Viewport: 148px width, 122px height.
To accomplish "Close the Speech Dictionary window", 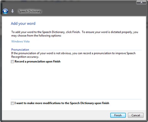I will (141, 2).
